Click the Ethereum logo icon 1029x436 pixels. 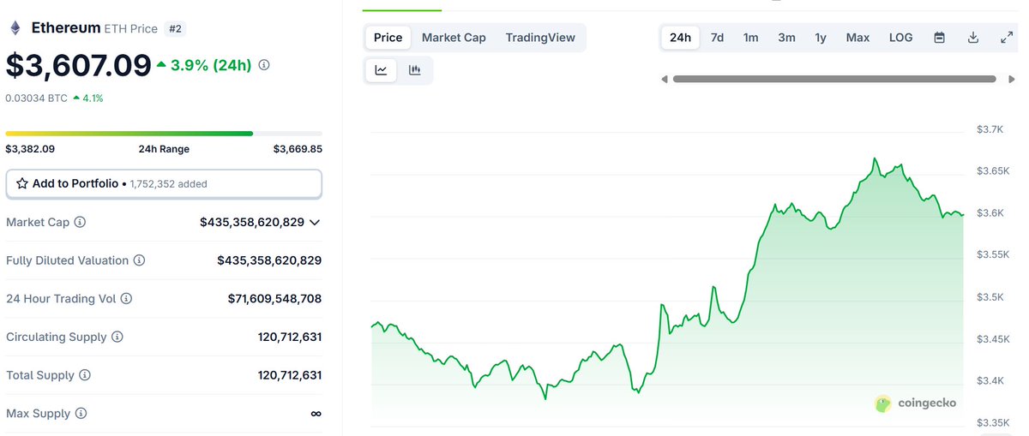15,28
